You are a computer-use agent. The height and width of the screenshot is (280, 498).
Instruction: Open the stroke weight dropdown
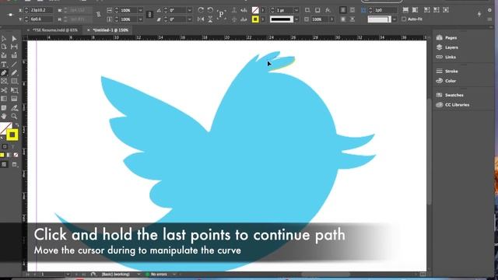[296, 10]
